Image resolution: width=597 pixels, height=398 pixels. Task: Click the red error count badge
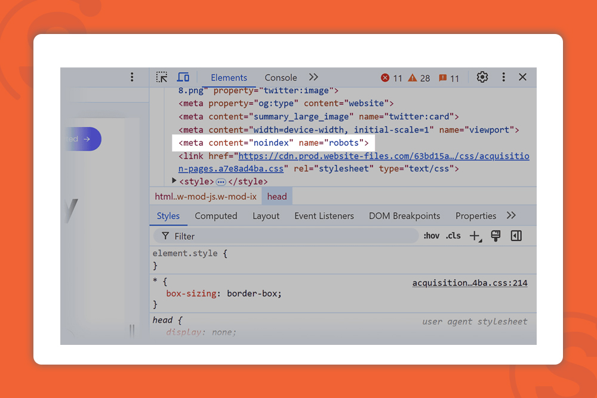(392, 78)
